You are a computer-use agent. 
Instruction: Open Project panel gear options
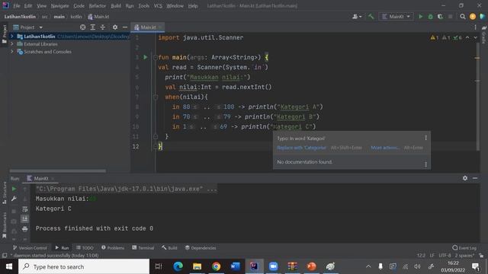click(115, 27)
